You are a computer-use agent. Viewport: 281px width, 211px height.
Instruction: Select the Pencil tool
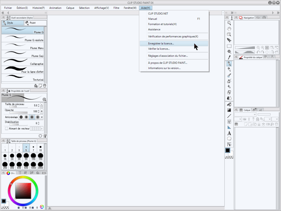[229, 69]
